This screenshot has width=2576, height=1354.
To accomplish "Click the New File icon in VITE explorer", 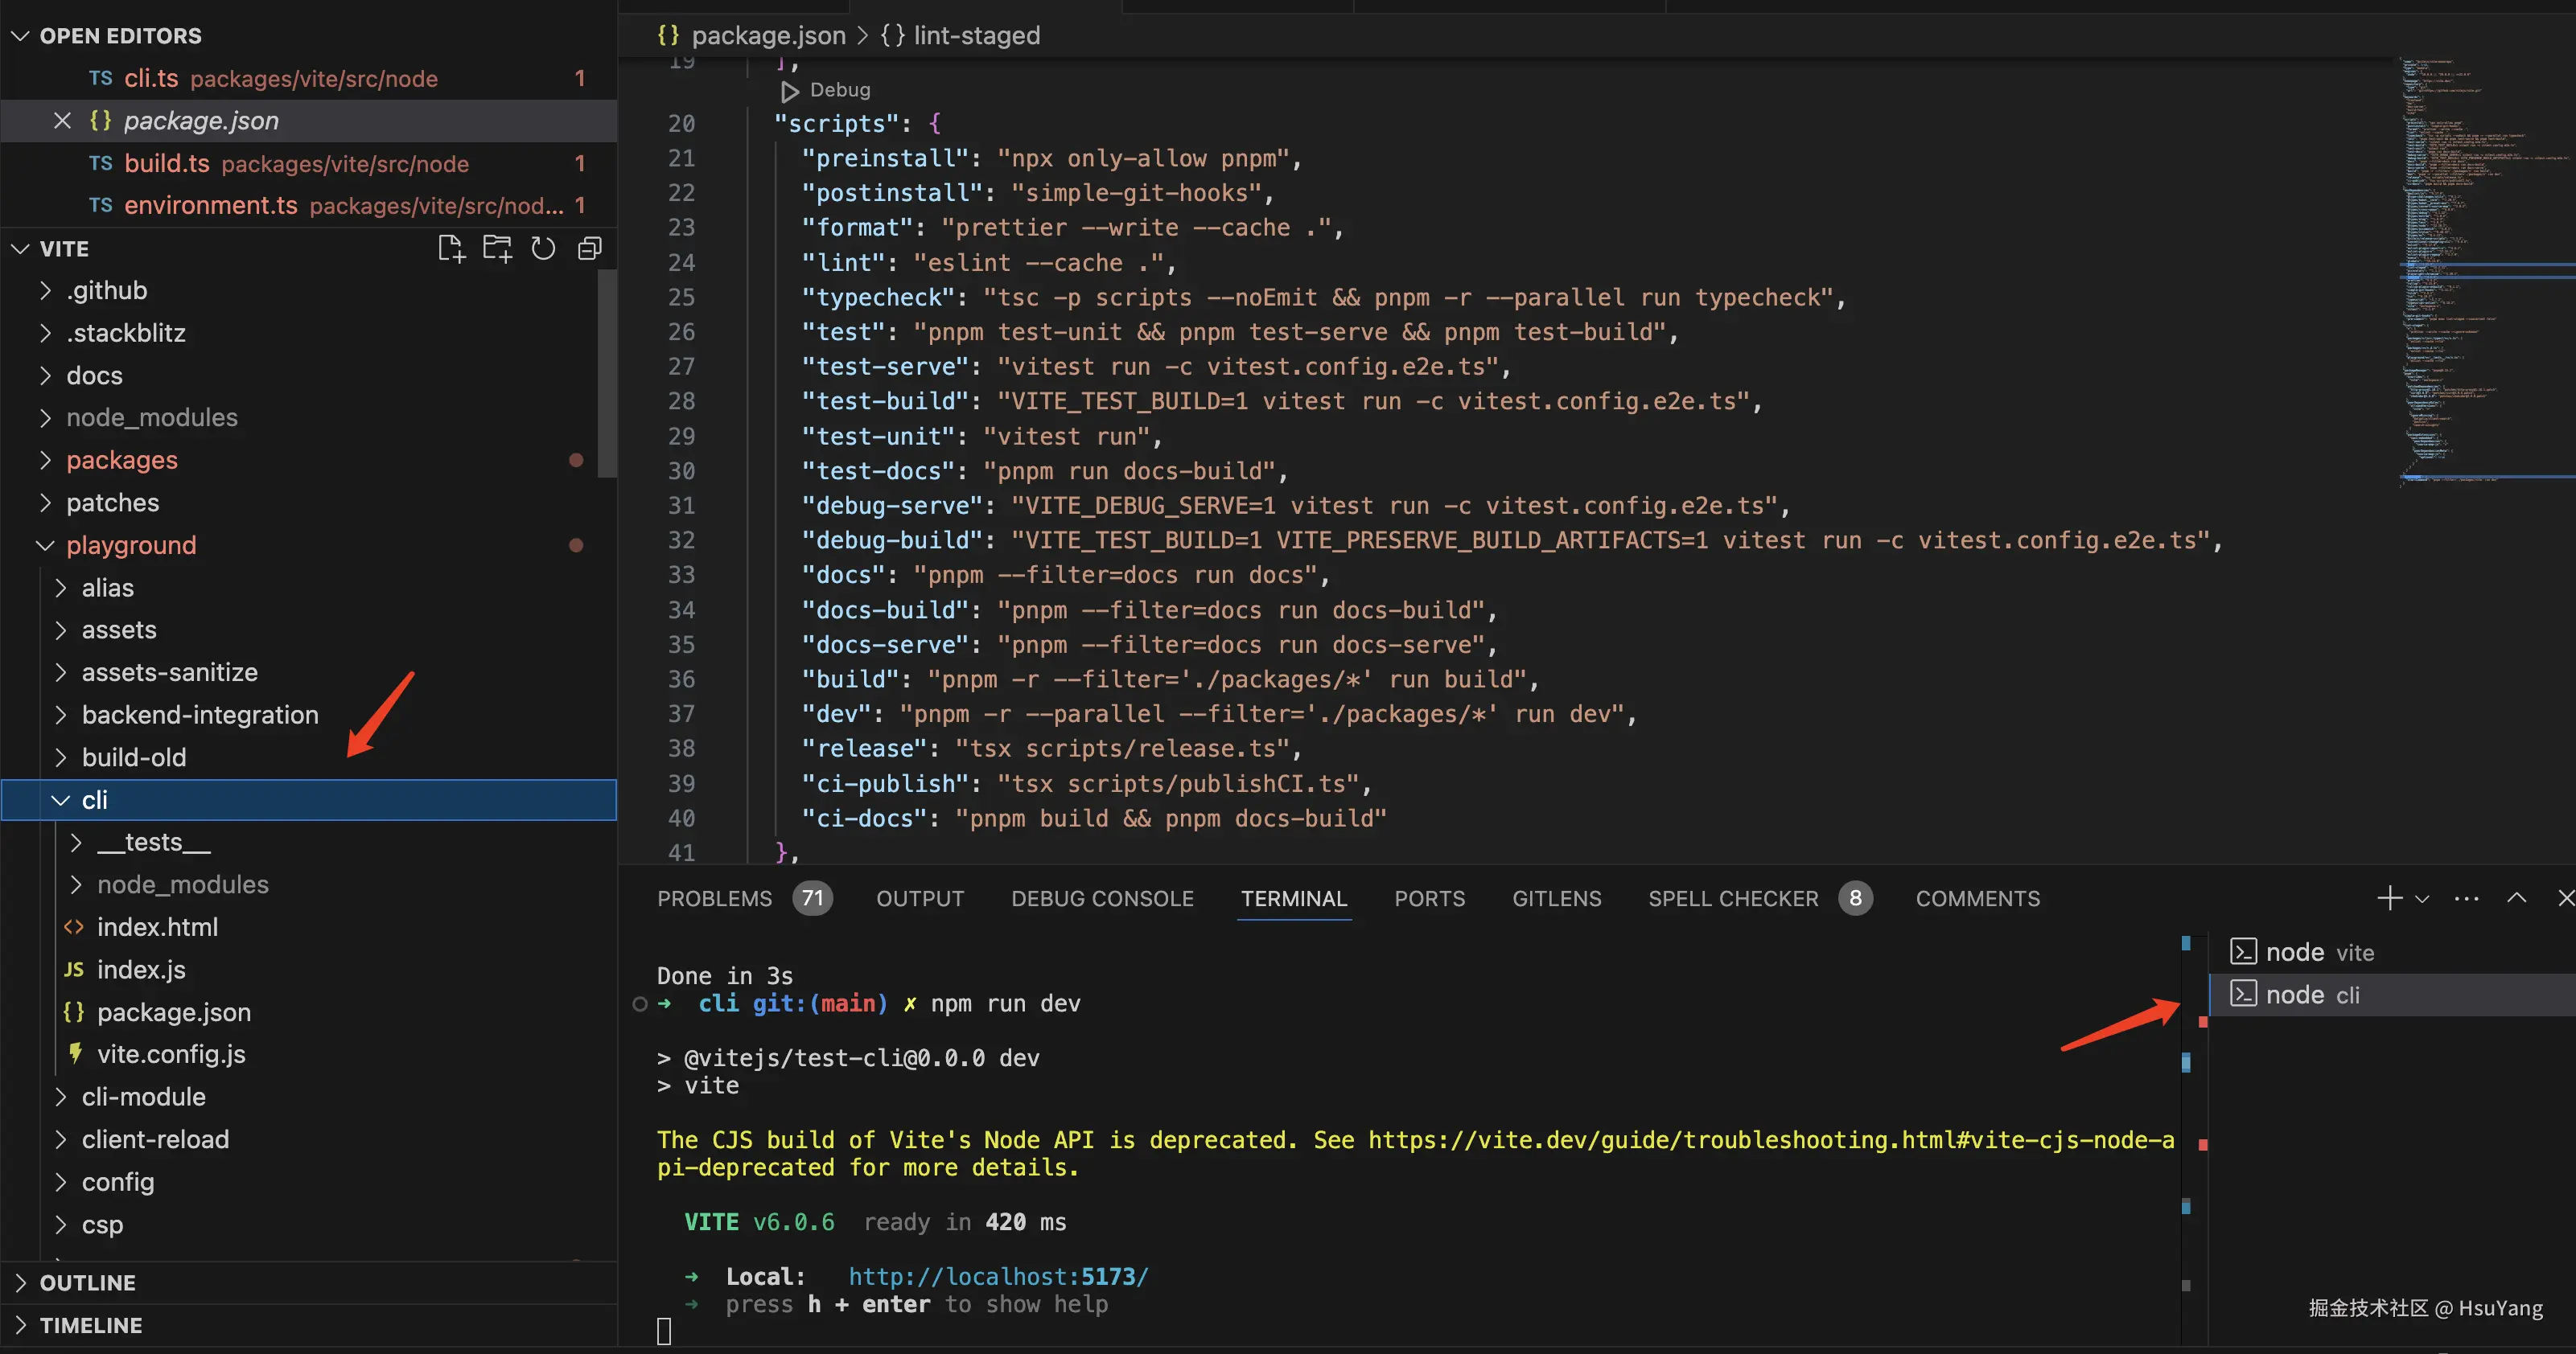I will click(451, 248).
